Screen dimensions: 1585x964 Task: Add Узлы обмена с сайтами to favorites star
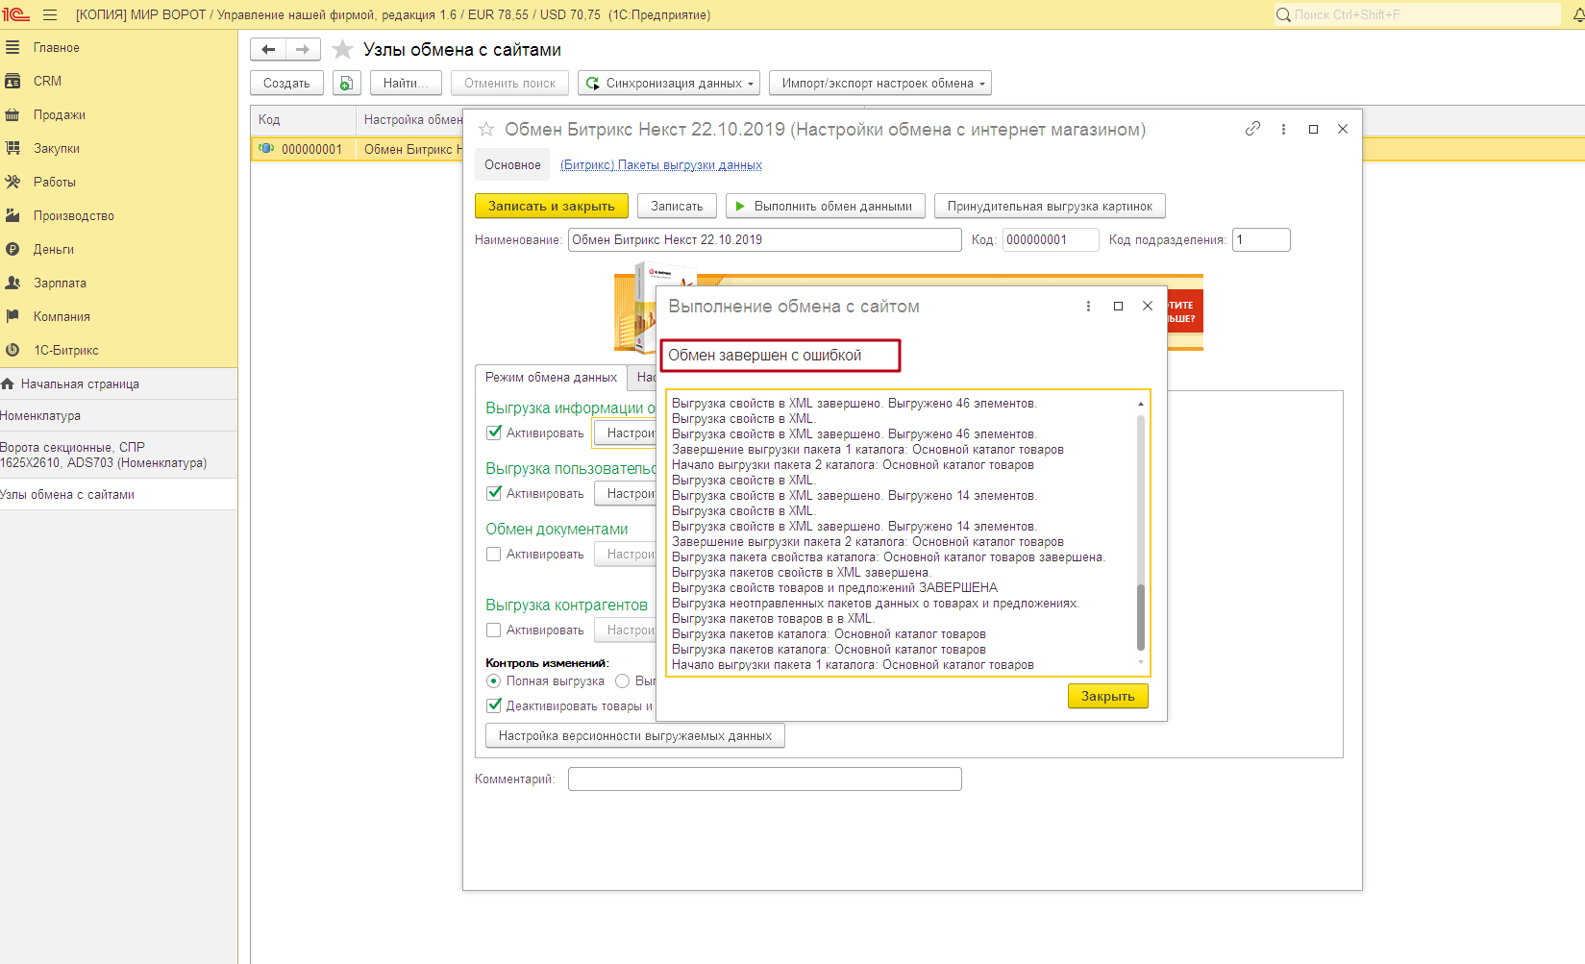tap(342, 49)
